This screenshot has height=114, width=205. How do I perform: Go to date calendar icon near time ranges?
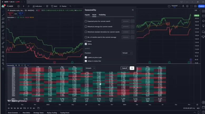(38, 108)
